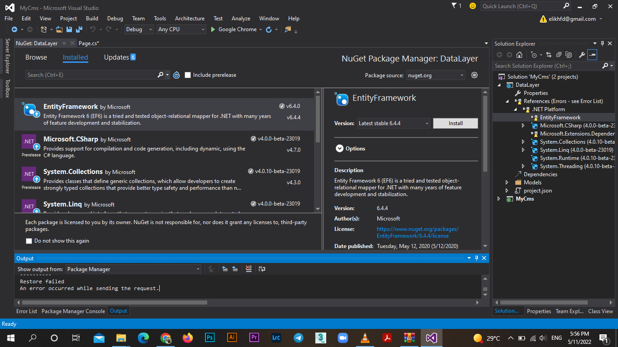The width and height of the screenshot is (618, 347).
Task: Open the Architecture menu
Action: click(190, 19)
